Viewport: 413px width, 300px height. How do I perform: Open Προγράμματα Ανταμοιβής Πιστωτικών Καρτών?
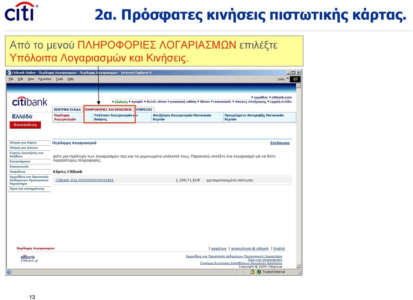tap(254, 117)
